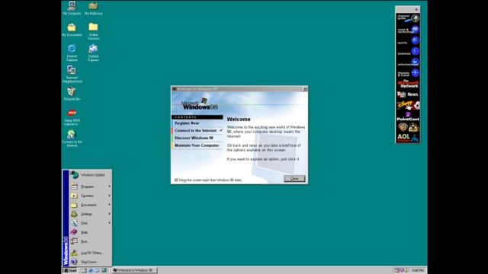488x274 pixels.
Task: Choose Windows Update in Start menu
Action: [x=91, y=175]
